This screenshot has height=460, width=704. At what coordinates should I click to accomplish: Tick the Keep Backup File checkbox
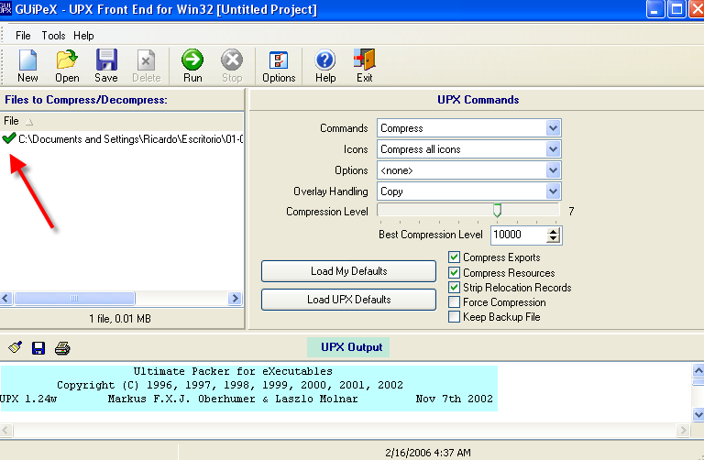455,316
